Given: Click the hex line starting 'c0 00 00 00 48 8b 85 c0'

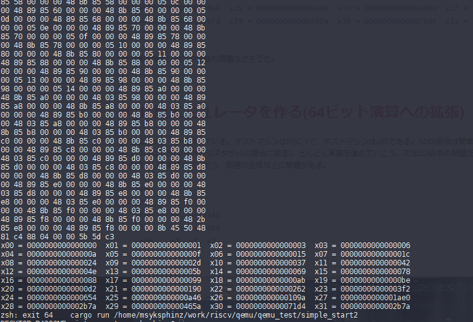Looking at the screenshot, I should (103, 141).
